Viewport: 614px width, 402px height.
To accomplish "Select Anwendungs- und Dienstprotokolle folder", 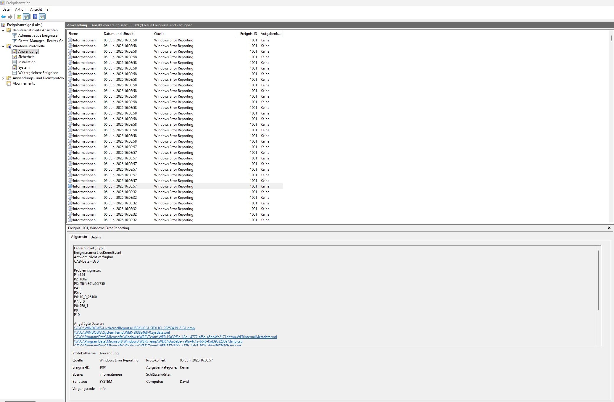I will coord(38,78).
